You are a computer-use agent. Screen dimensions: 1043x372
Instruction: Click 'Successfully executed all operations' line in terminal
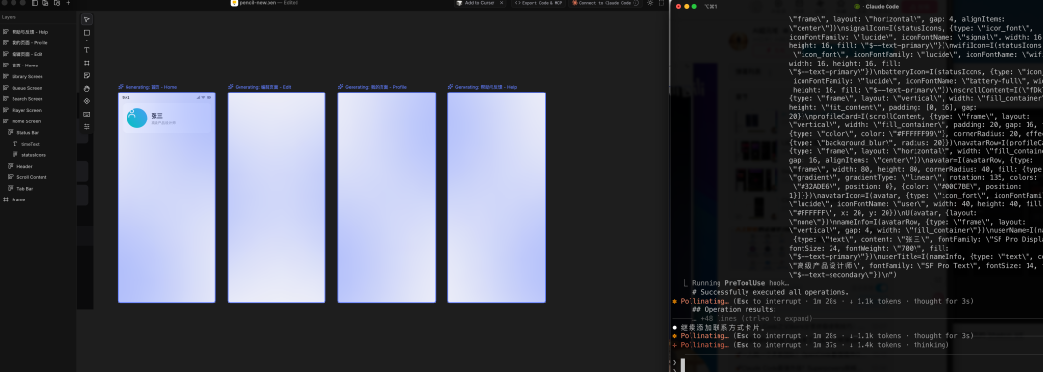(x=771, y=292)
